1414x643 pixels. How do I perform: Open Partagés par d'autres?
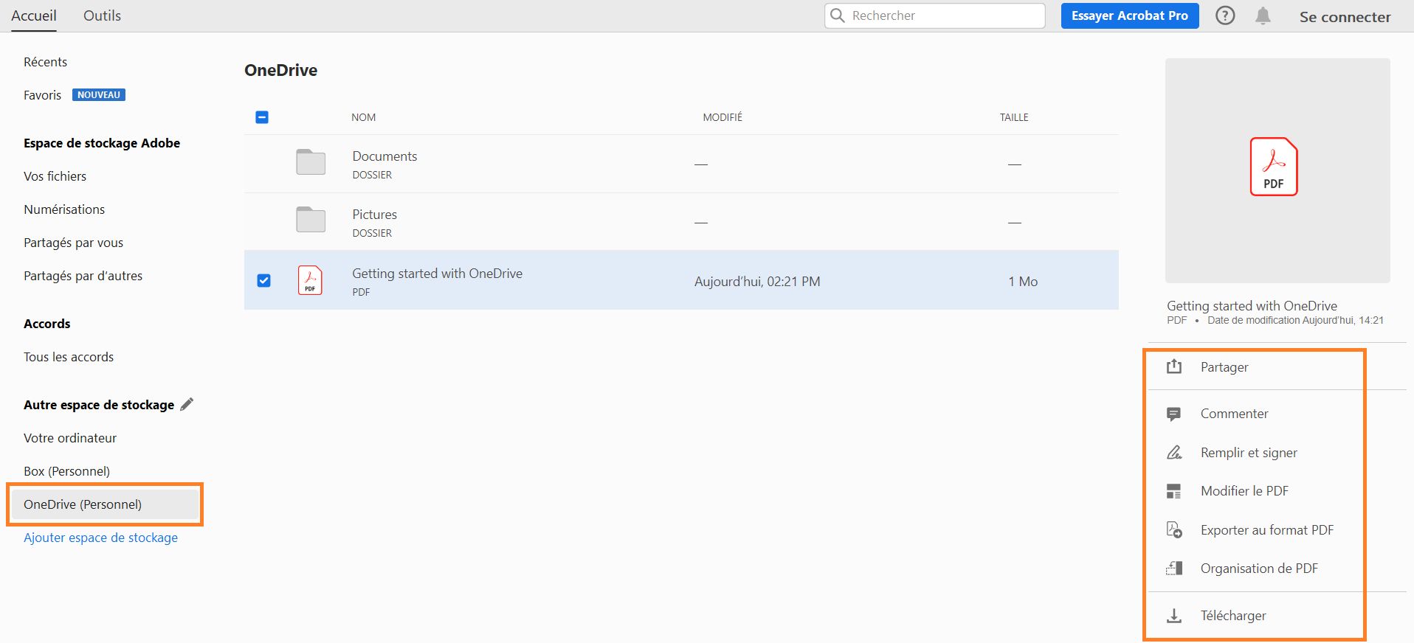point(83,276)
